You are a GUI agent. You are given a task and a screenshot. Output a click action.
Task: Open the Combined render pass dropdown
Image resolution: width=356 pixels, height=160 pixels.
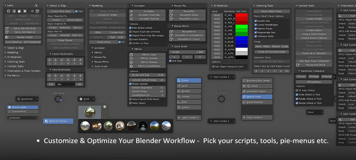(23, 118)
